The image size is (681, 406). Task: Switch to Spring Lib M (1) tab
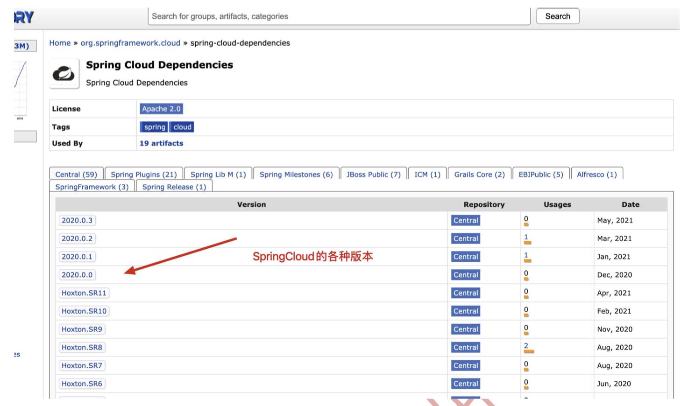tap(218, 174)
